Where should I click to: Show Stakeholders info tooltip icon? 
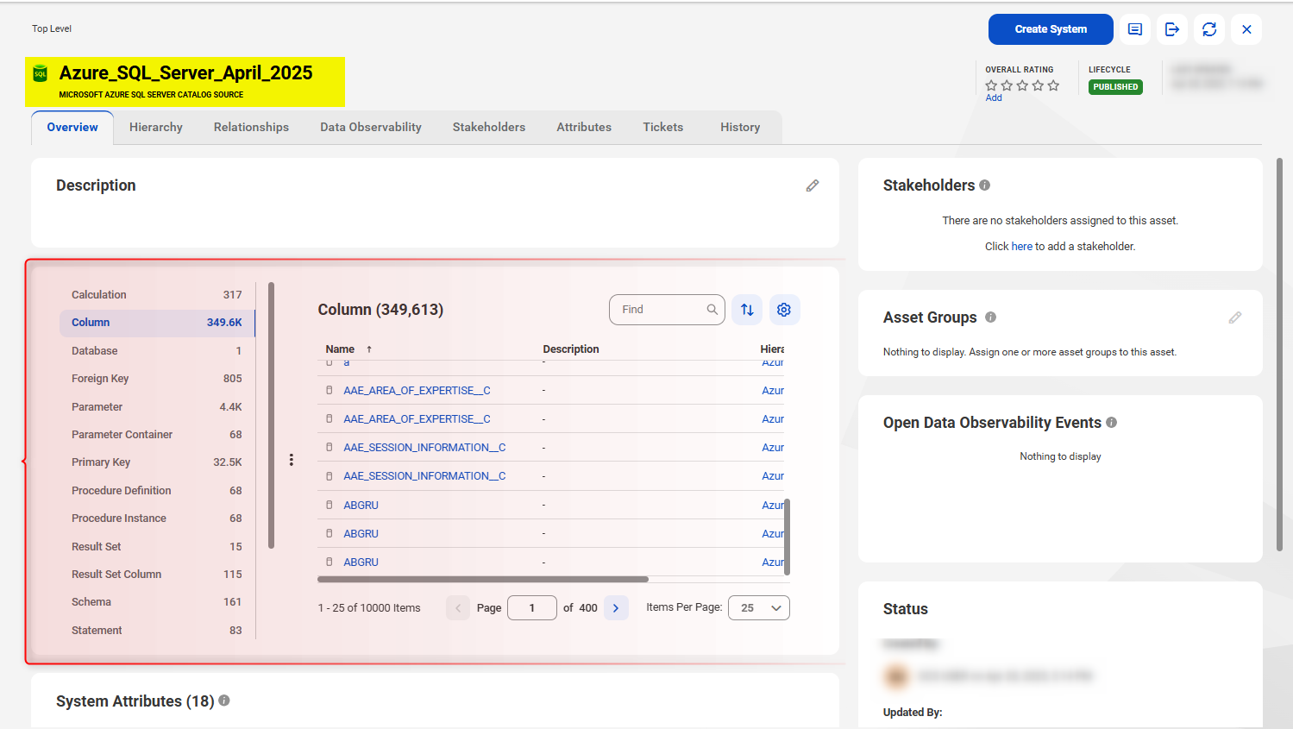(985, 185)
